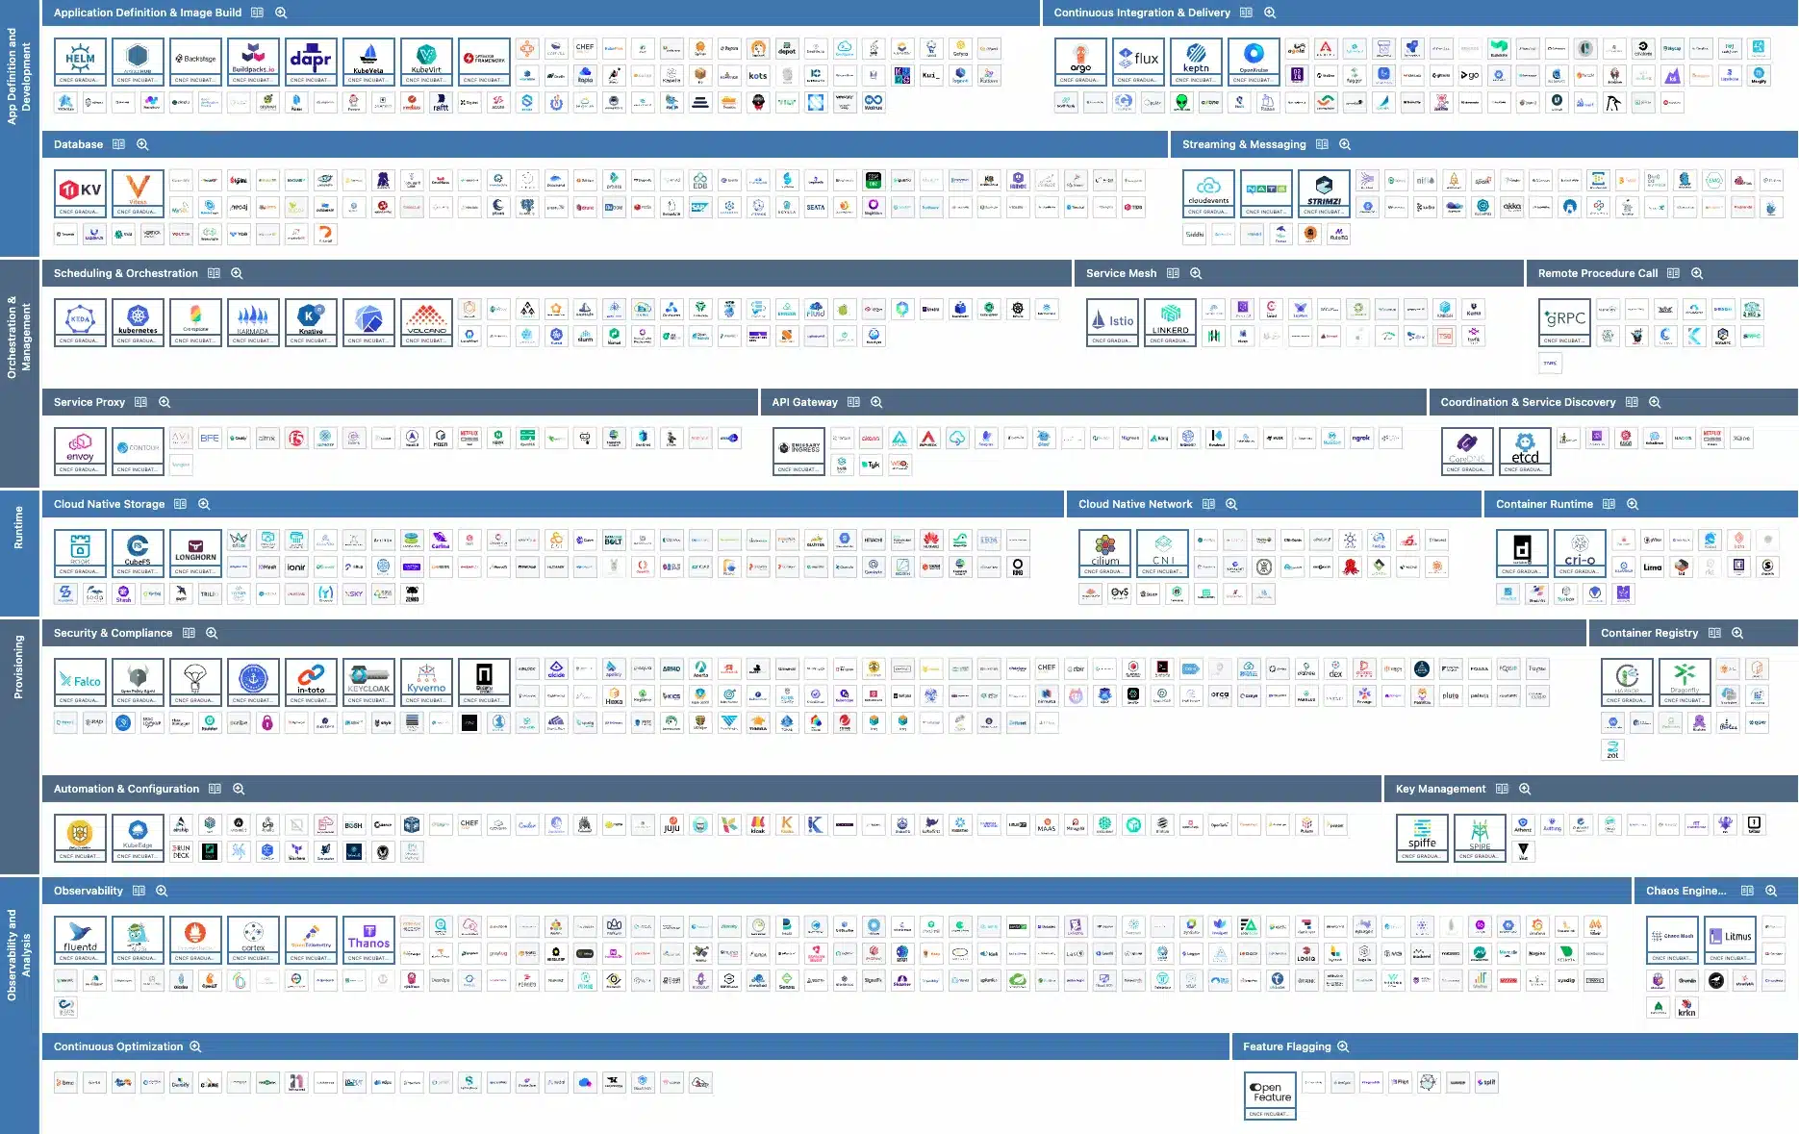This screenshot has height=1134, width=1799.
Task: Zoom into Application Definition & Image Build
Action: (x=281, y=13)
